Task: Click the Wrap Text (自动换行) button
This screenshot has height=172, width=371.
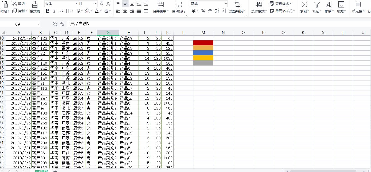Action: click(x=179, y=7)
